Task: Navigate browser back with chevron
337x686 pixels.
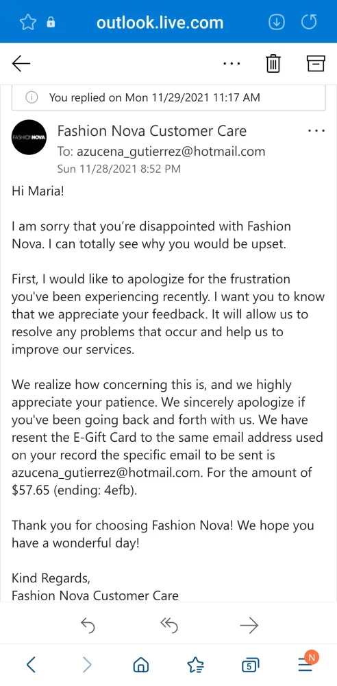Action: [31, 665]
